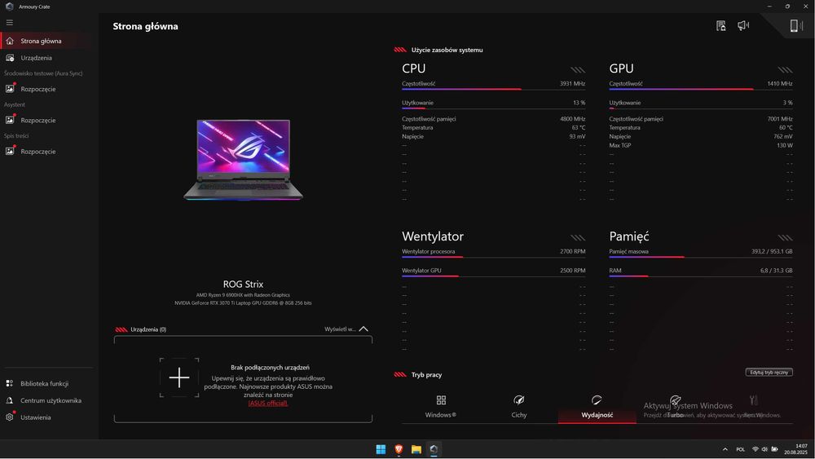The image size is (815, 459).
Task: Click the Brak podłączonych urządzeń message
Action: tap(270, 368)
